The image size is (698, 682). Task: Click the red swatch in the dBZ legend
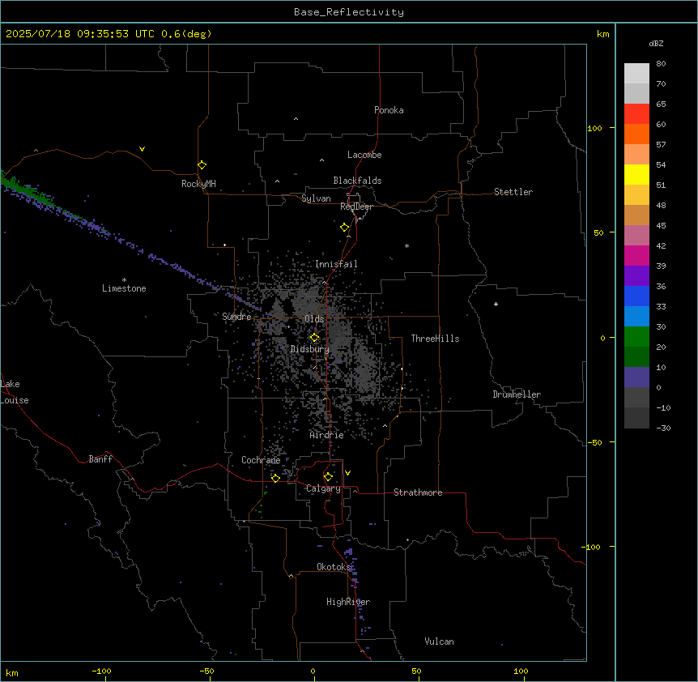tap(636, 113)
